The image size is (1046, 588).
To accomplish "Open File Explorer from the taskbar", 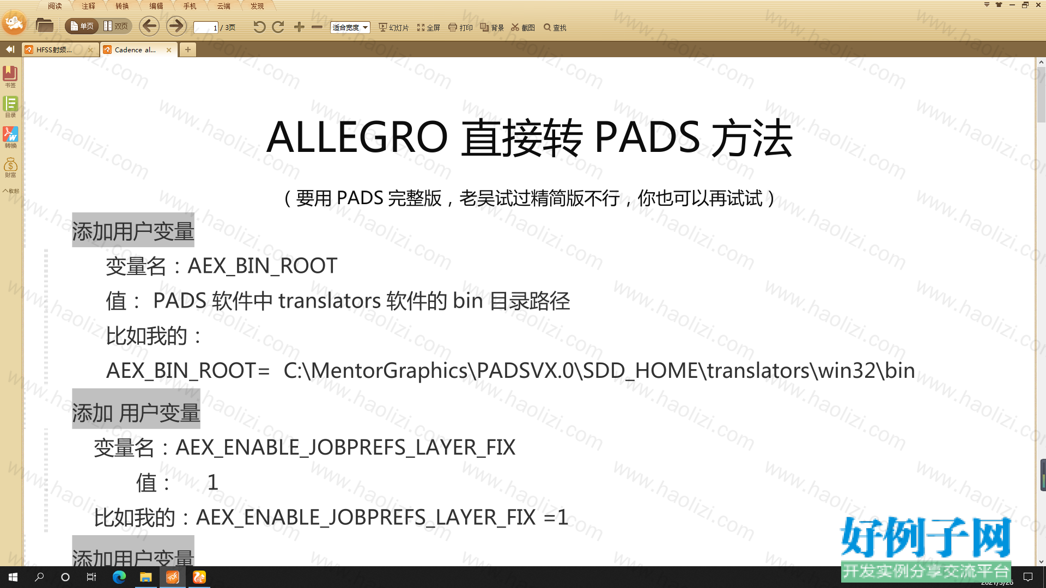I will point(145,577).
